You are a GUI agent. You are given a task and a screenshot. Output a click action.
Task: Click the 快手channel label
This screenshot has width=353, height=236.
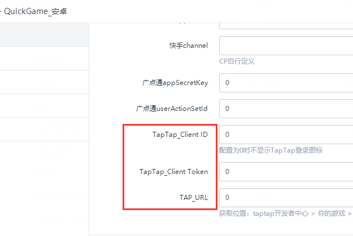189,46
